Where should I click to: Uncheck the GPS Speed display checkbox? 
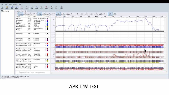(x=46, y=25)
